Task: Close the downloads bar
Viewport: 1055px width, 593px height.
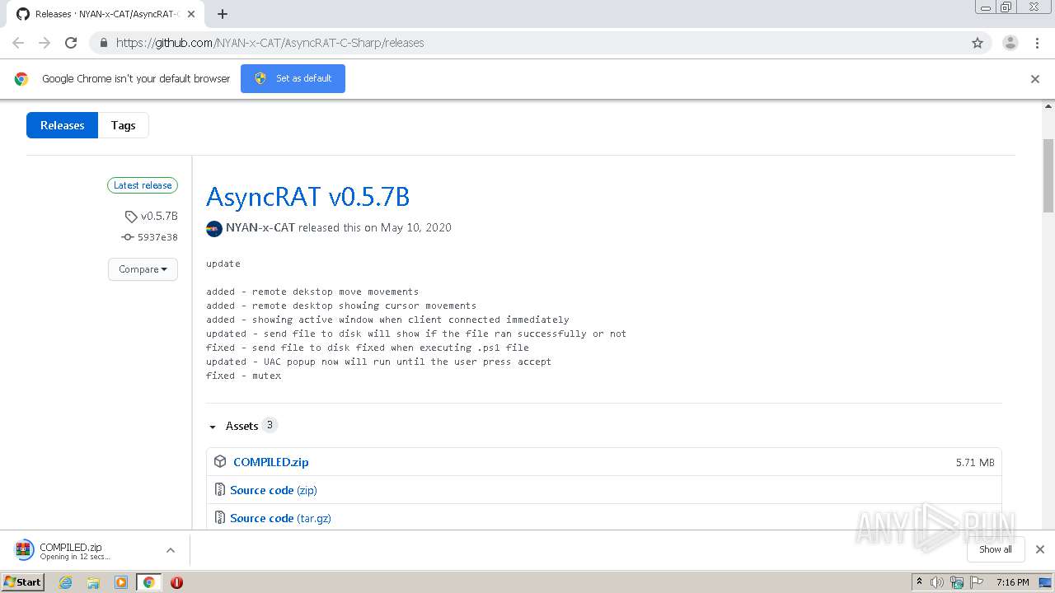Action: pos(1039,549)
